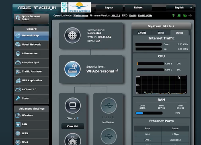The height and width of the screenshot is (145, 201).
Task: Open the WPA2-Personal lock icon
Action: [117, 70]
